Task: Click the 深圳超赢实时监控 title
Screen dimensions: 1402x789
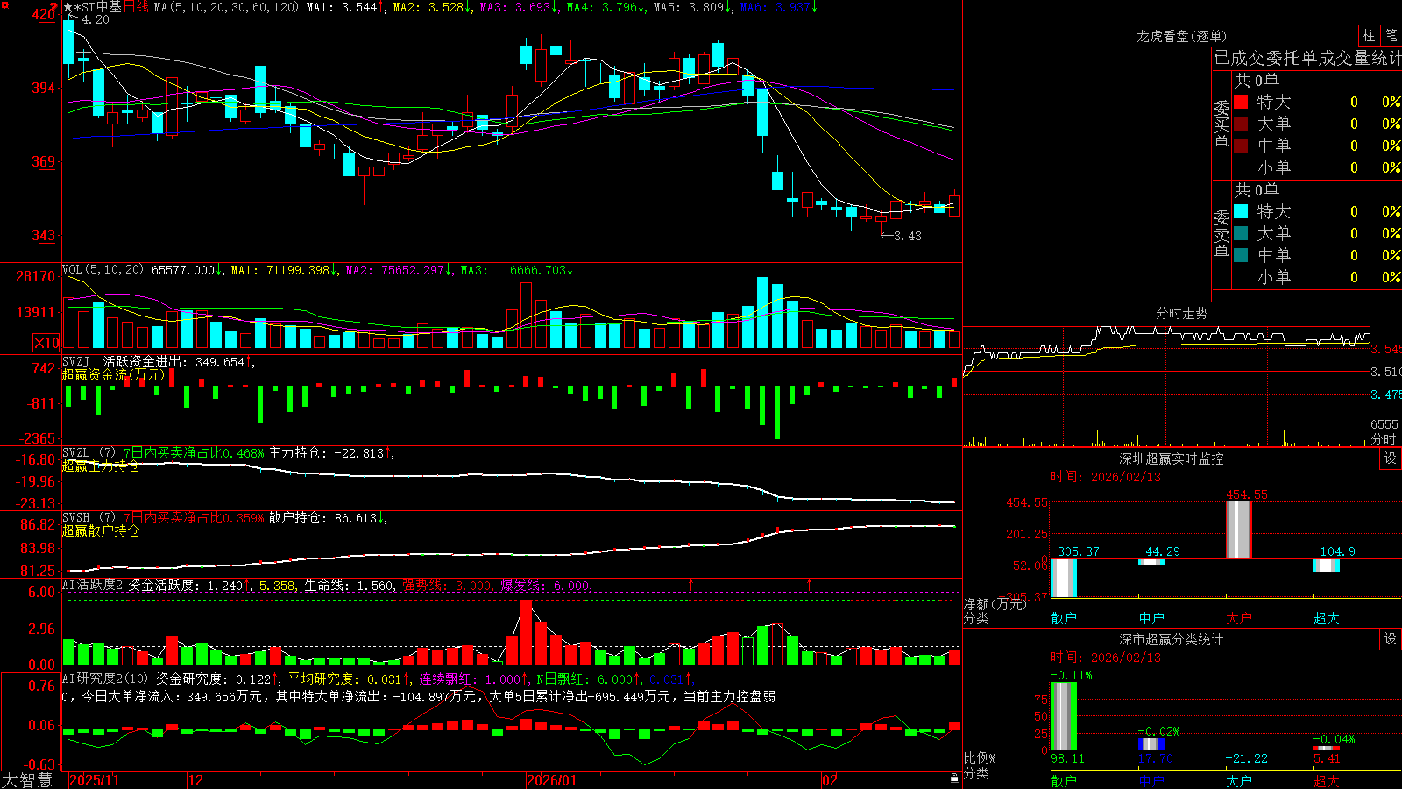Action: (x=1172, y=458)
